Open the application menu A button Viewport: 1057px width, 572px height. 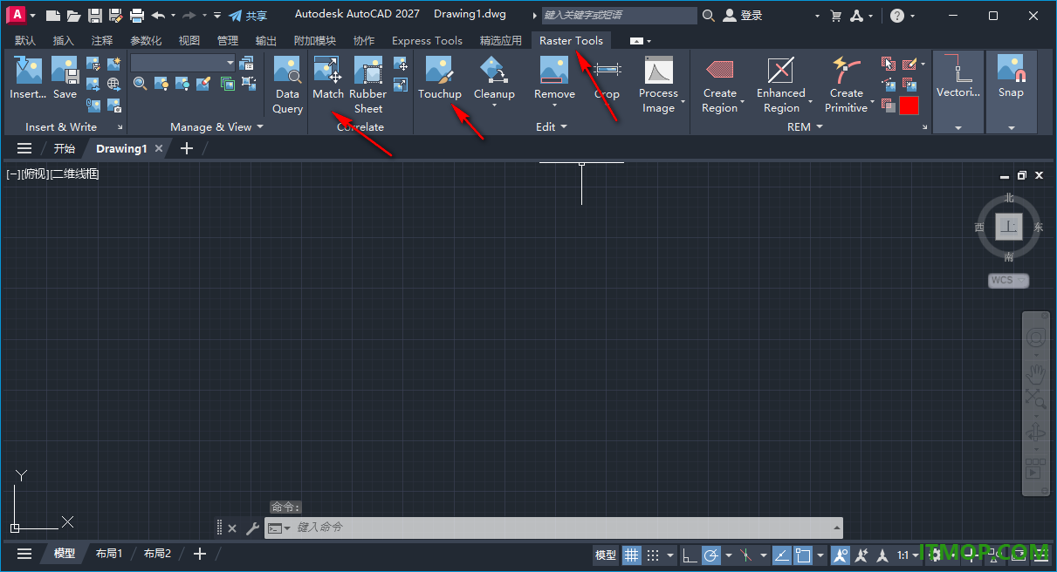pyautogui.click(x=15, y=15)
